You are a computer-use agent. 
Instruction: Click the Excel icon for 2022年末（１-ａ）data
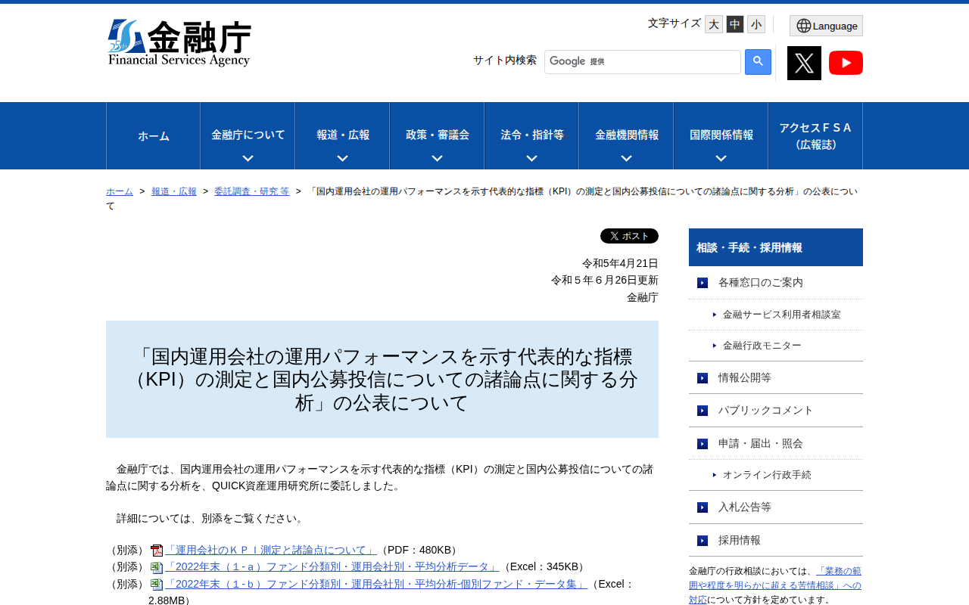pos(156,566)
